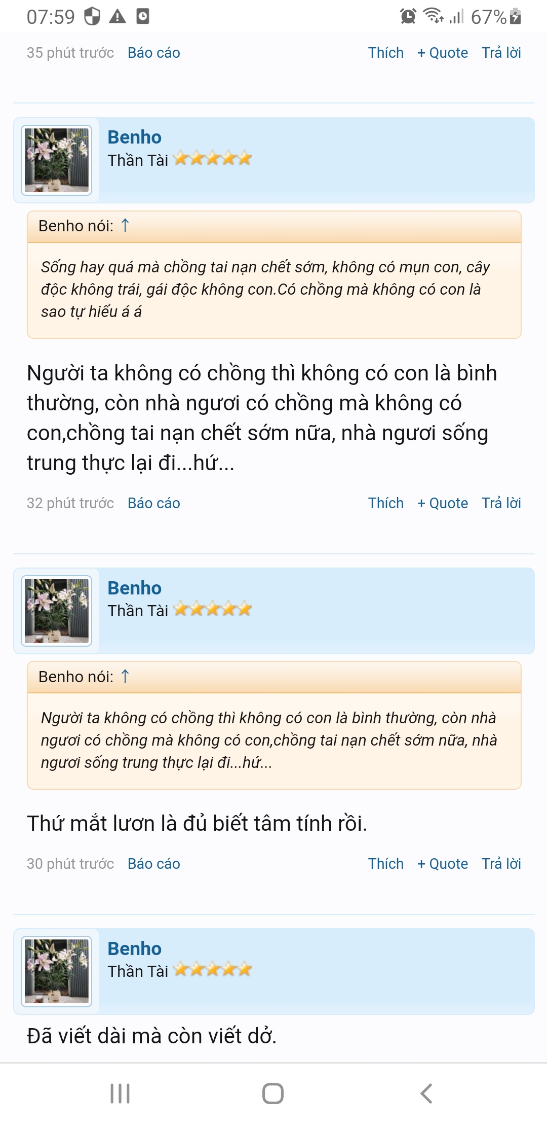Image resolution: width=547 pixels, height=1126 pixels.
Task: Tap the Android back navigation icon
Action: coord(426,1094)
